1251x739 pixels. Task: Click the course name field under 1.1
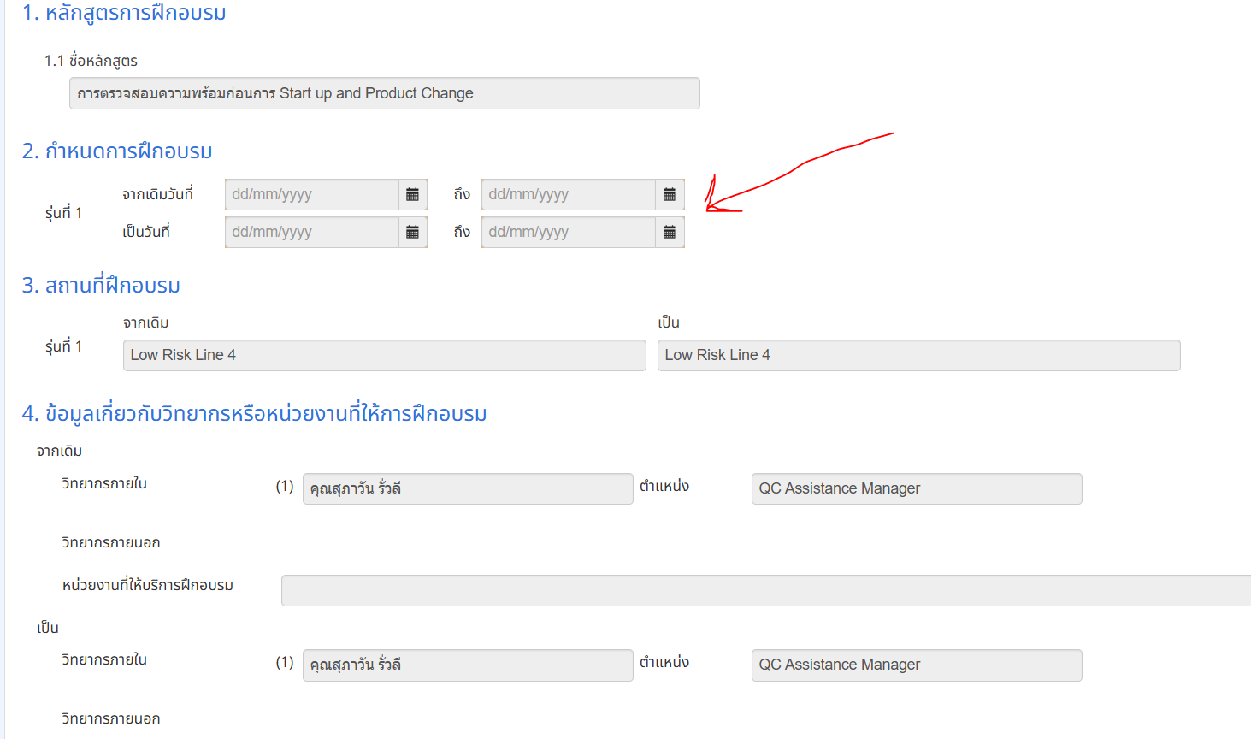pos(384,93)
